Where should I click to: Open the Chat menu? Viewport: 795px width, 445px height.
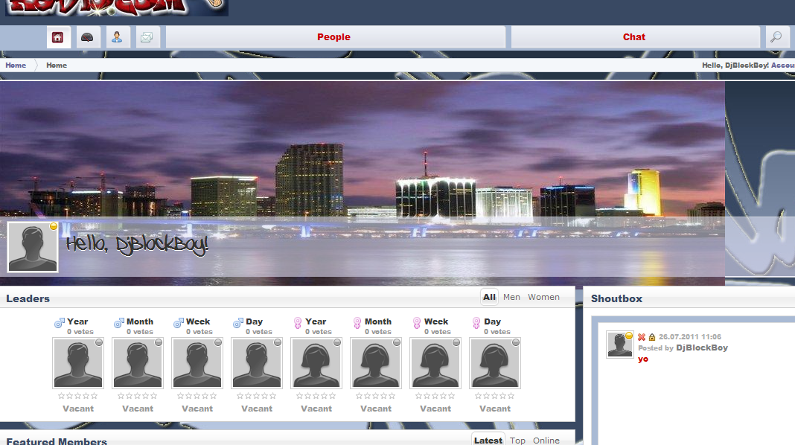click(x=633, y=37)
